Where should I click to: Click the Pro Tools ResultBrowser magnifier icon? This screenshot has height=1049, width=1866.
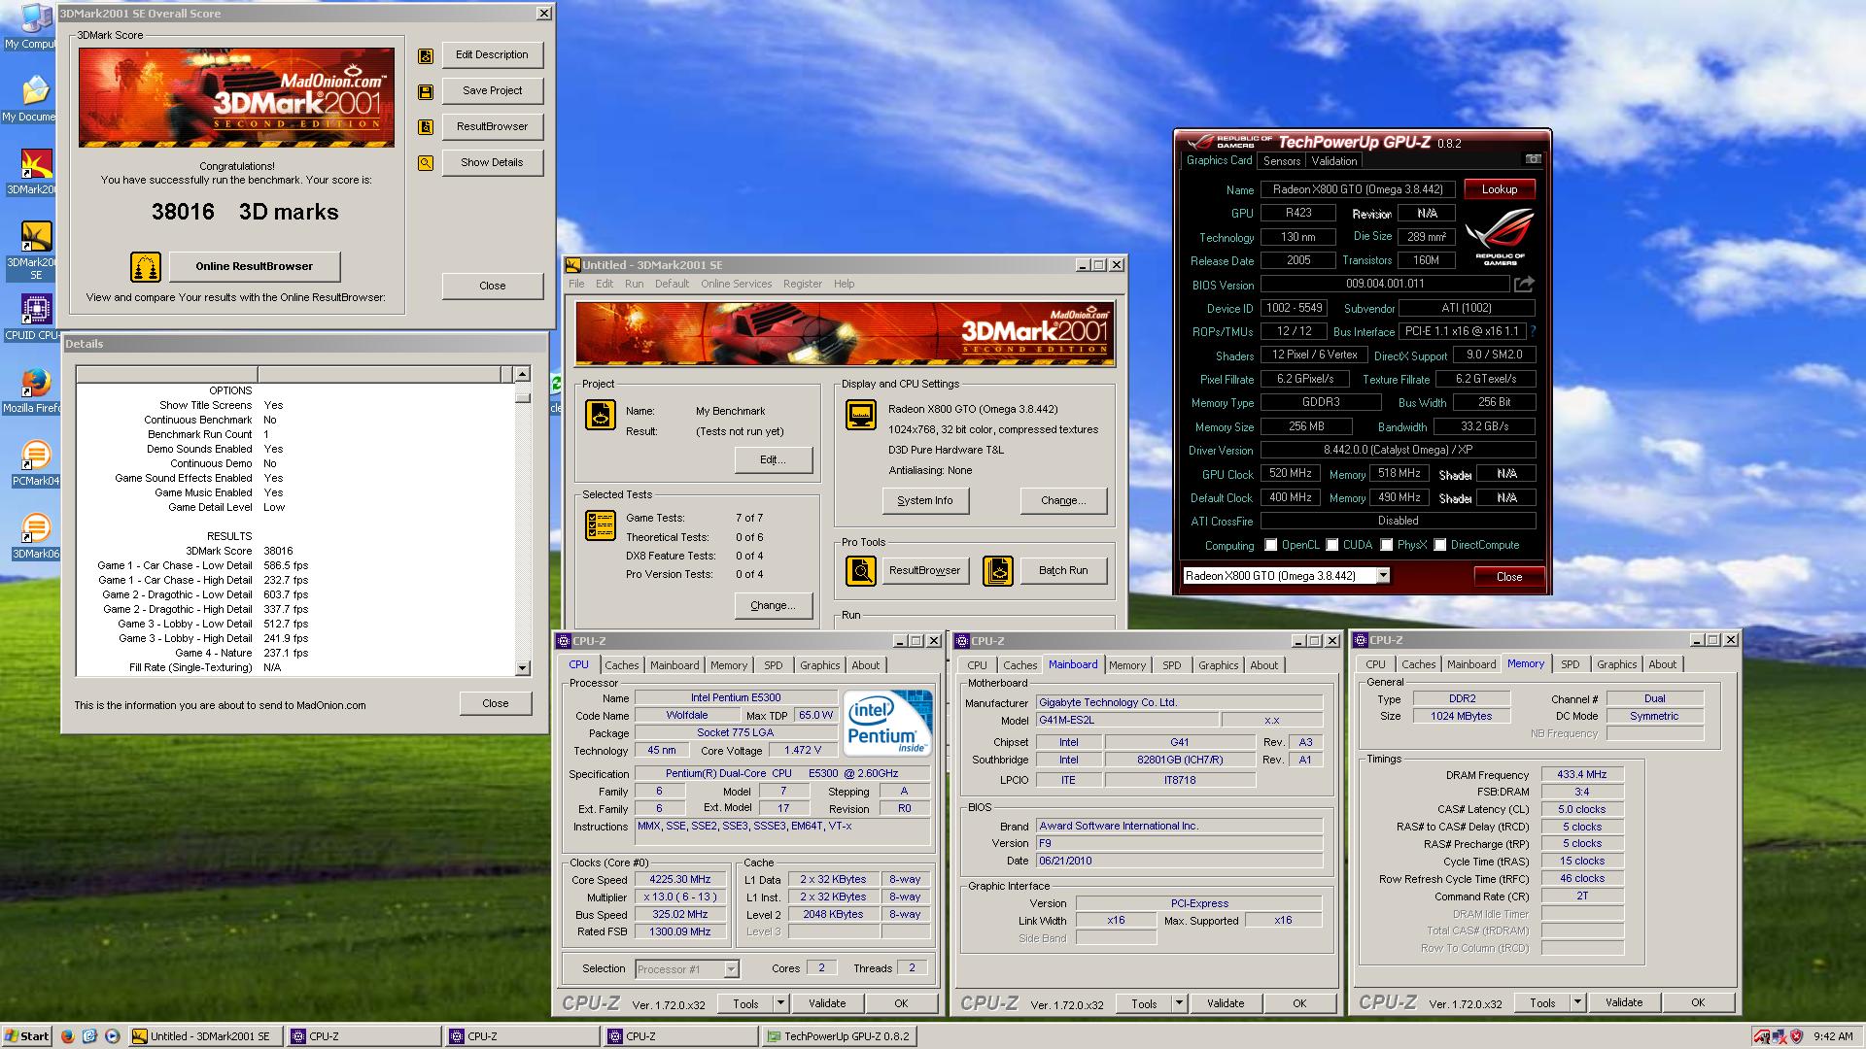pos(861,571)
